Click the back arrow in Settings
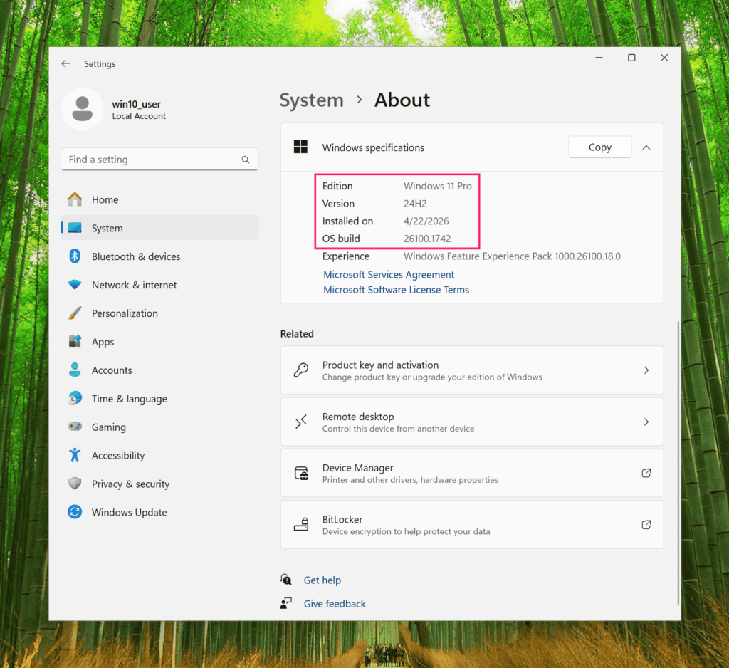The width and height of the screenshot is (729, 668). click(x=65, y=63)
